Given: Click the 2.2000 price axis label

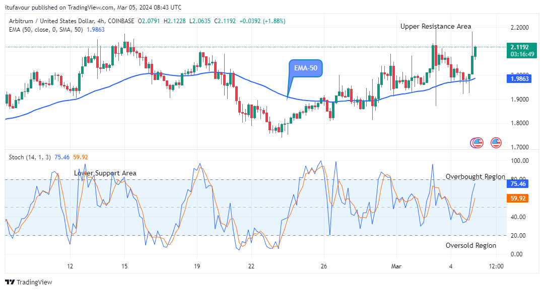Looking at the screenshot, I should click(x=520, y=28).
